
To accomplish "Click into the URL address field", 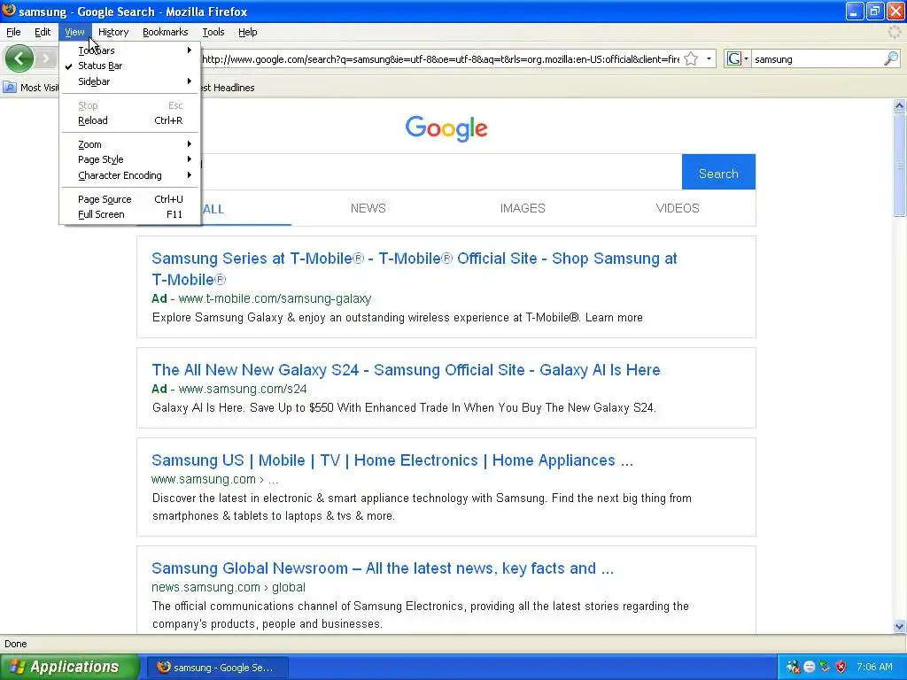I will tap(441, 59).
